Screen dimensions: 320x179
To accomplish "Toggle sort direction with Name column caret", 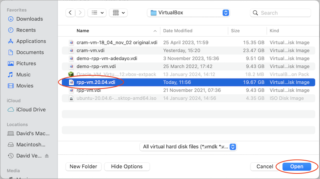I will point(155,31).
